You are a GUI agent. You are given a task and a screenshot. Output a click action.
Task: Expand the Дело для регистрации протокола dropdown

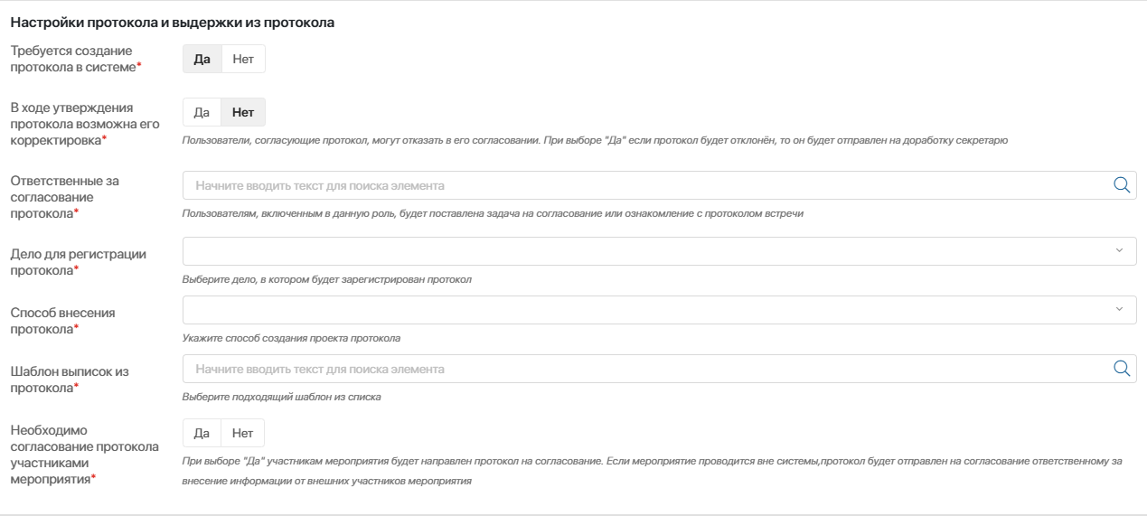[659, 251]
